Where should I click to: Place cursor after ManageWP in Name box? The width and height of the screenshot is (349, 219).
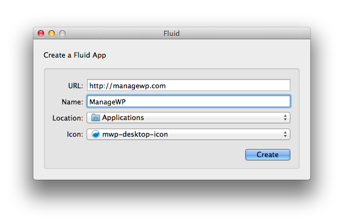click(126, 102)
